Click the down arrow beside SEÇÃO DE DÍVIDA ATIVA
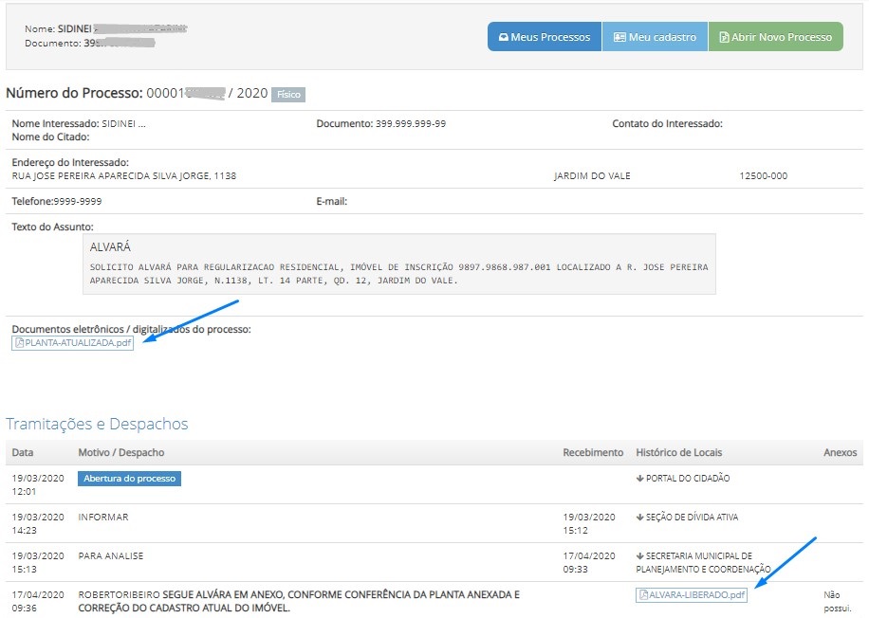Viewport: 869px width, 618px height. click(x=640, y=518)
